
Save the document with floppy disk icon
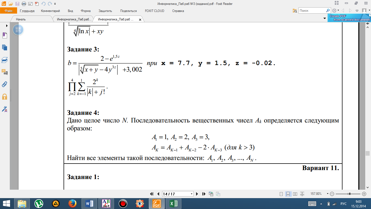[17, 4]
